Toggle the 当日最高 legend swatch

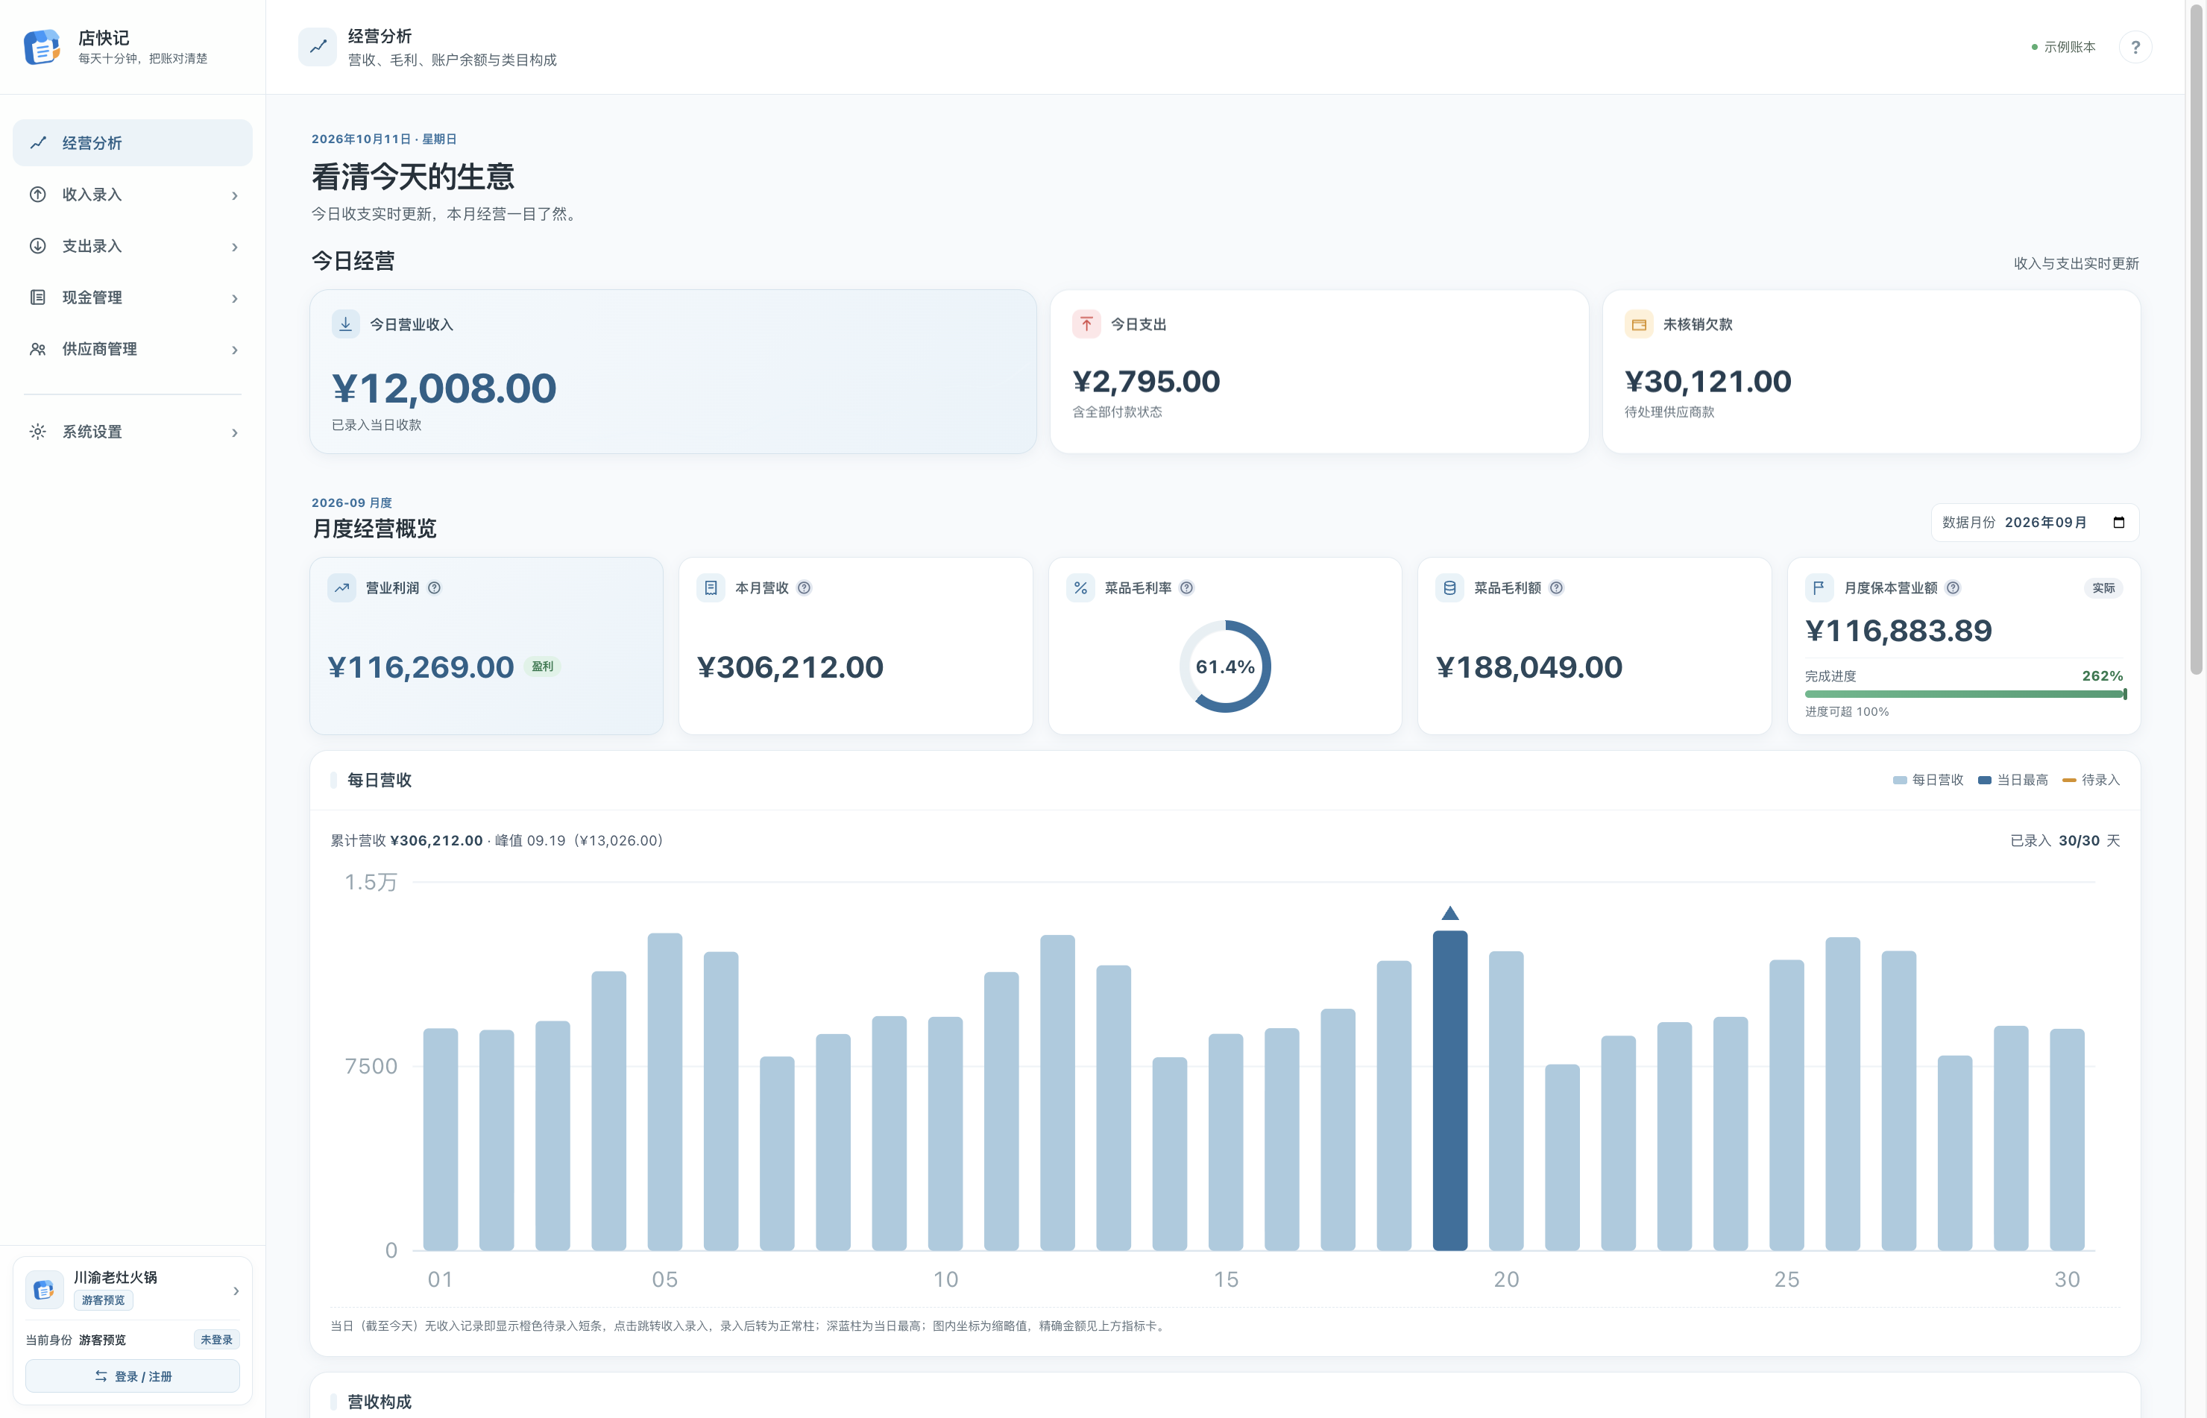(x=1984, y=780)
